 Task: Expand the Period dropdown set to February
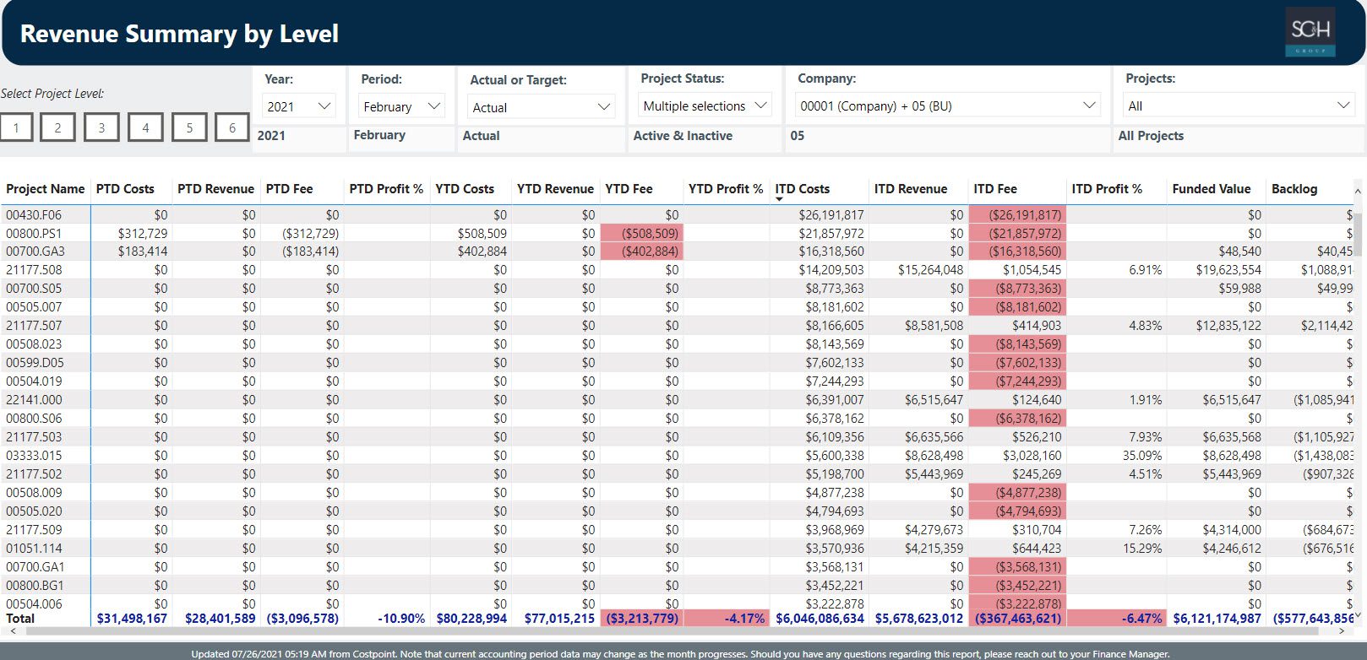401,106
